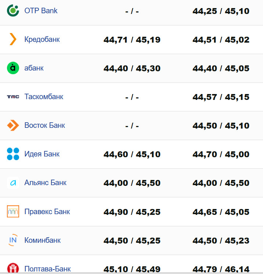The image size is (263, 274).
Task: Click the Коминбанк name link
Action: coord(42,240)
